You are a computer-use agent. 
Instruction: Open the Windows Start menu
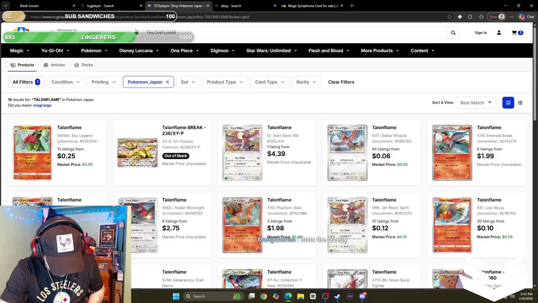pyautogui.click(x=176, y=296)
